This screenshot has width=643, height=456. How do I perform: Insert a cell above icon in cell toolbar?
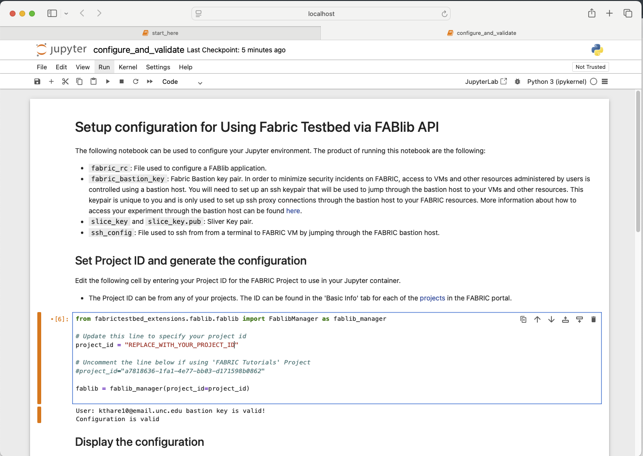(x=565, y=319)
